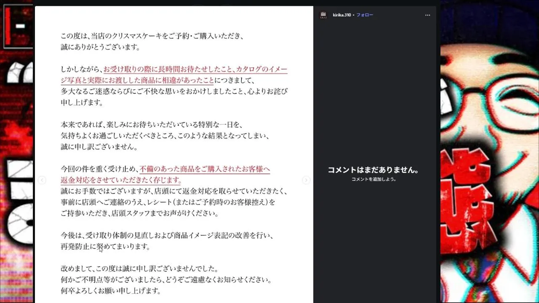Go to the next image arrow
Viewport: 539px width, 303px height.
(306, 180)
